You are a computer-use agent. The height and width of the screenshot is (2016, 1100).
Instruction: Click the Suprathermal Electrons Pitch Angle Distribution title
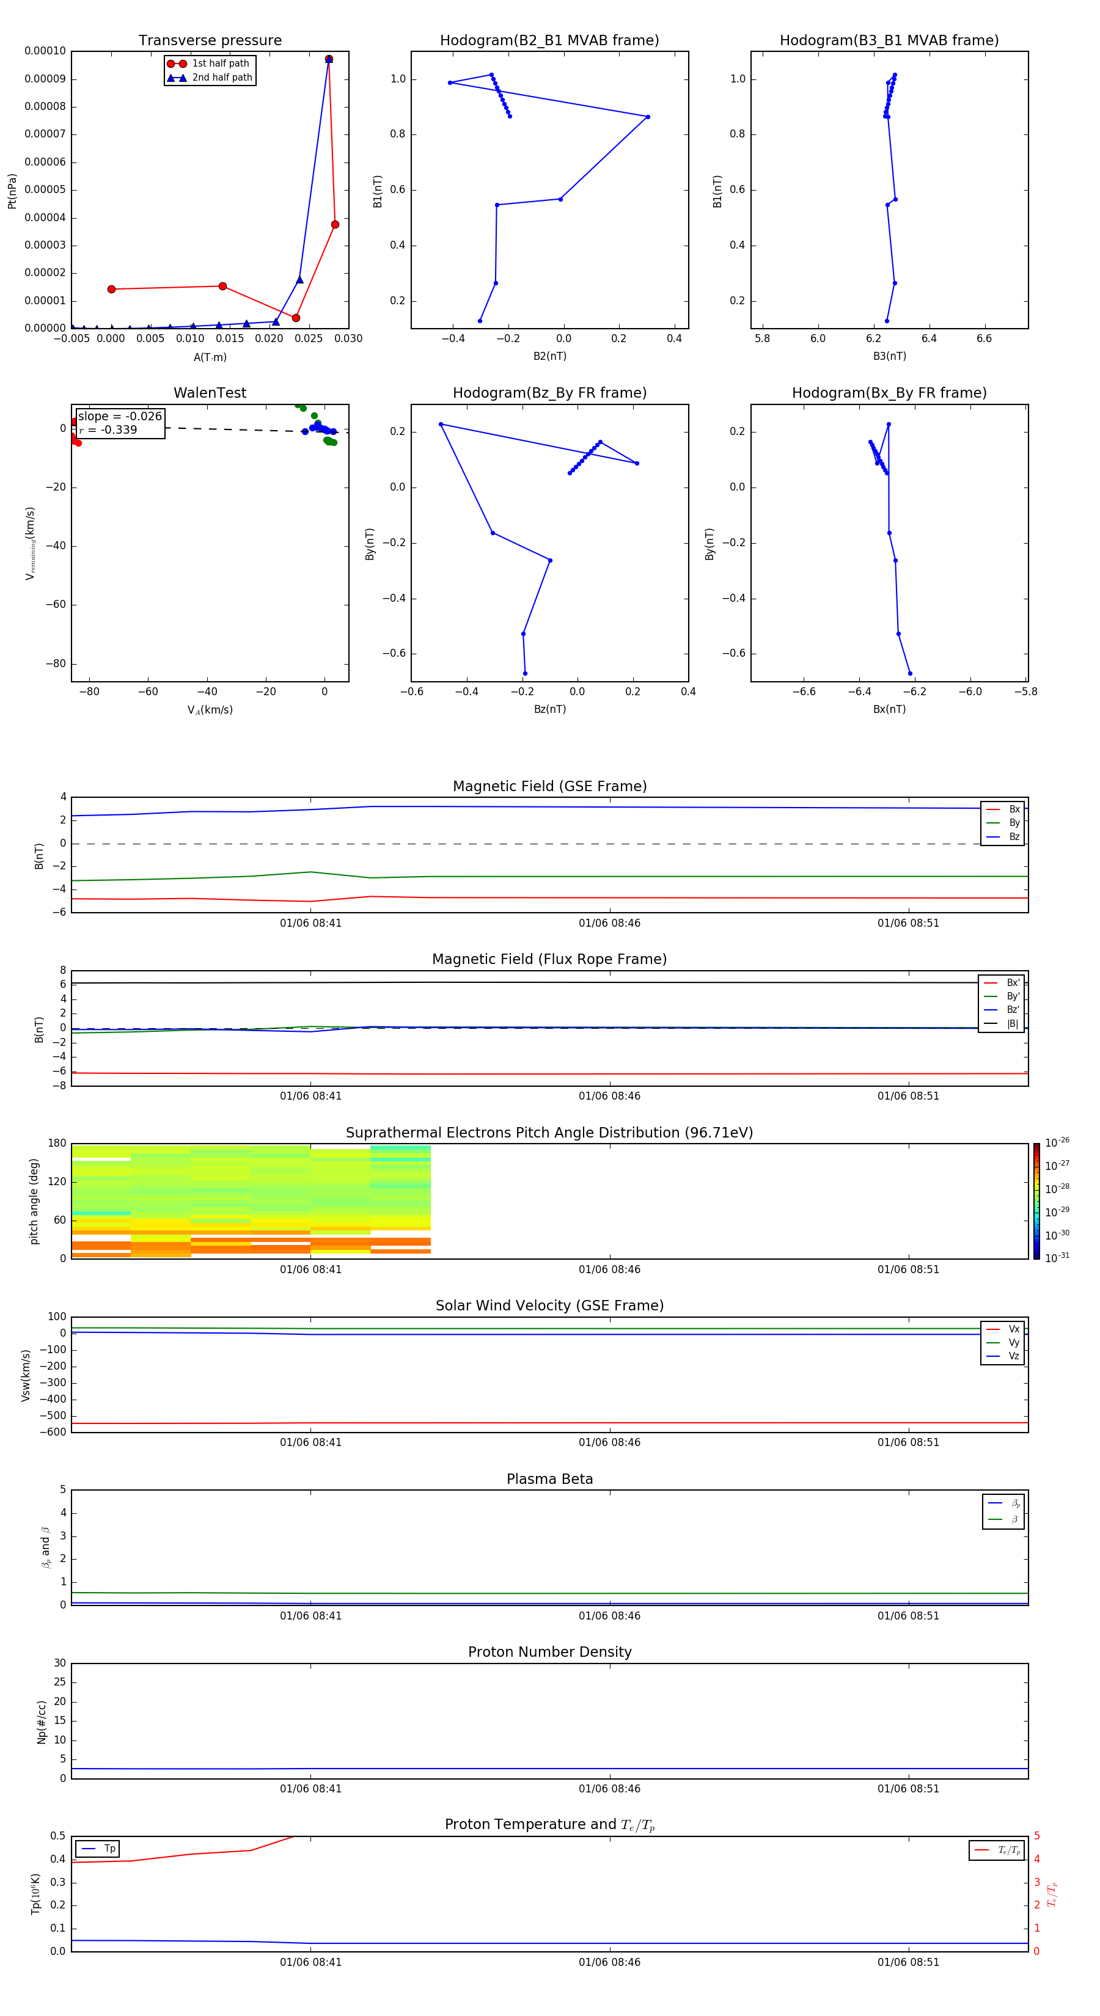click(x=549, y=1133)
